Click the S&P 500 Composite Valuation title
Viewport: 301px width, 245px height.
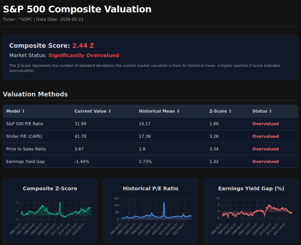[x=77, y=9]
